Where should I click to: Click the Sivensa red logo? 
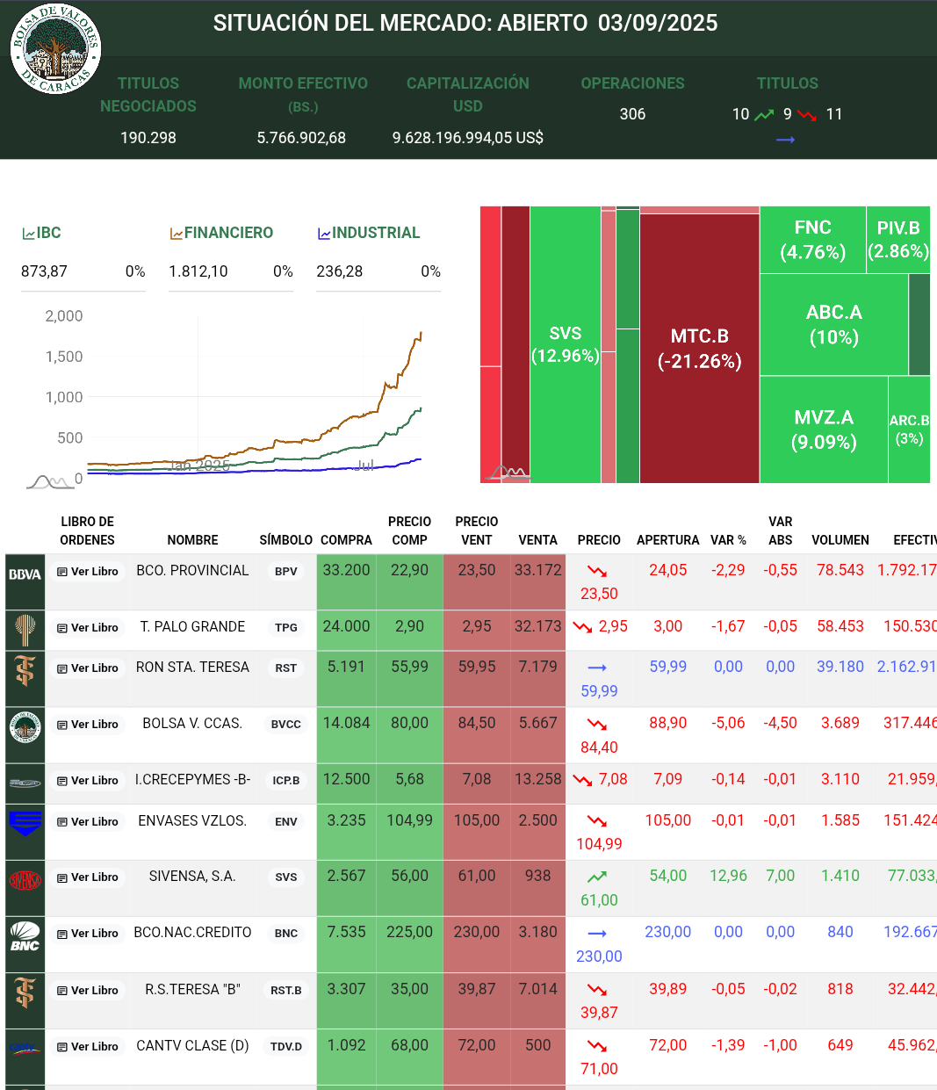25,880
